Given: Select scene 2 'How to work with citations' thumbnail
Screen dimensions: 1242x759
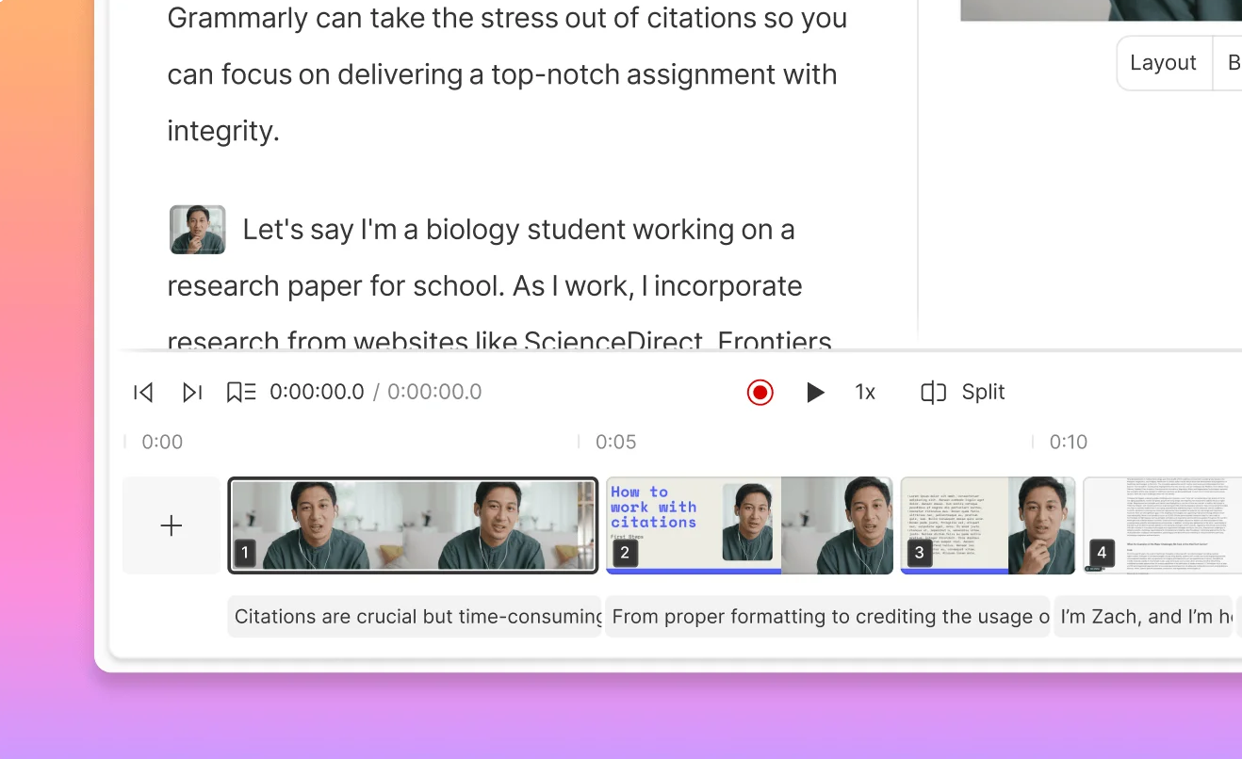Looking at the screenshot, I should point(748,525).
